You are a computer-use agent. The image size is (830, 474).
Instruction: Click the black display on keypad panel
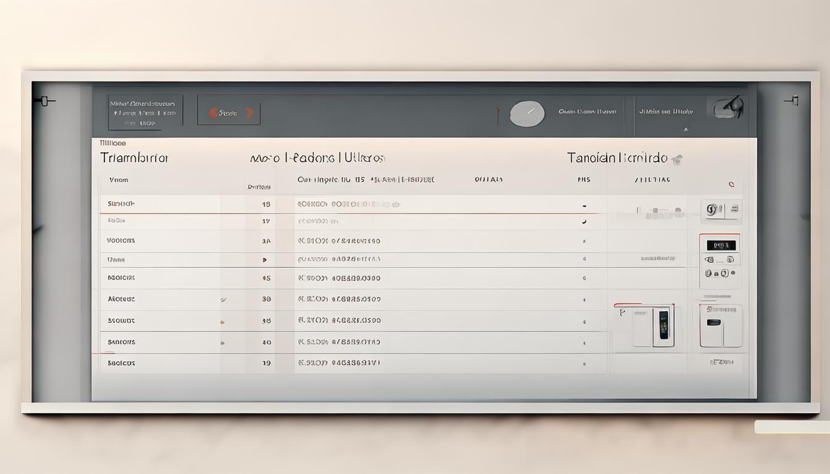(721, 245)
